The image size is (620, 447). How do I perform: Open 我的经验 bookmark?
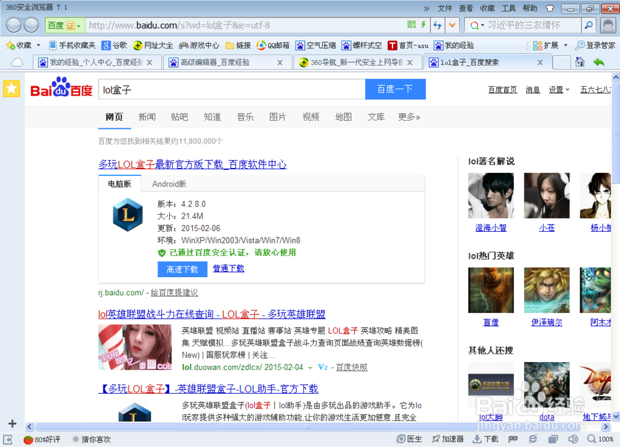[454, 45]
